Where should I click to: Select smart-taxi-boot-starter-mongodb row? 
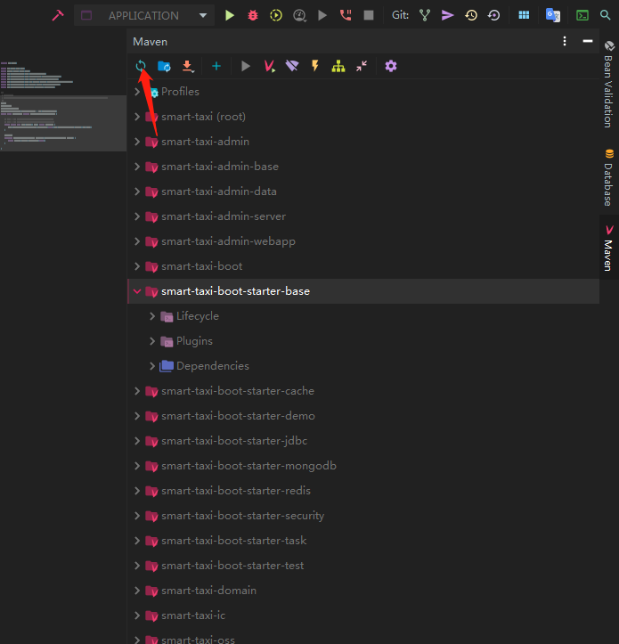363,466
